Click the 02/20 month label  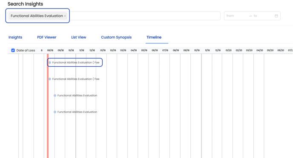click(x=239, y=50)
